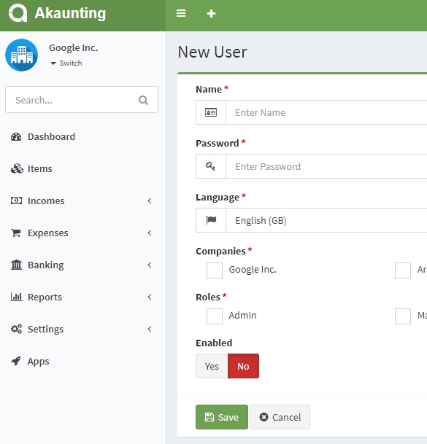Open Apps in the sidebar

(x=82, y=361)
